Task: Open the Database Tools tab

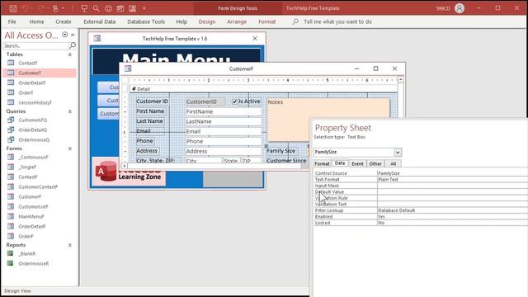Action: [146, 21]
